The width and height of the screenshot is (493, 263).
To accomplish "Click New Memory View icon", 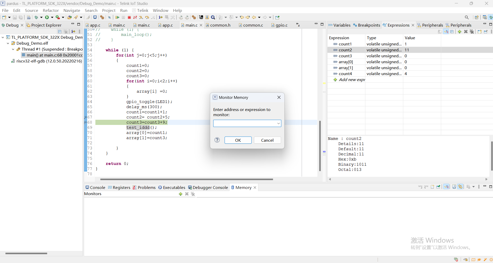I will pos(432,187).
